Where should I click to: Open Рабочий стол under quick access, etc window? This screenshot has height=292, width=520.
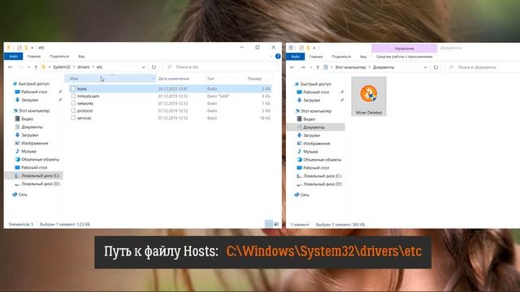click(x=34, y=92)
